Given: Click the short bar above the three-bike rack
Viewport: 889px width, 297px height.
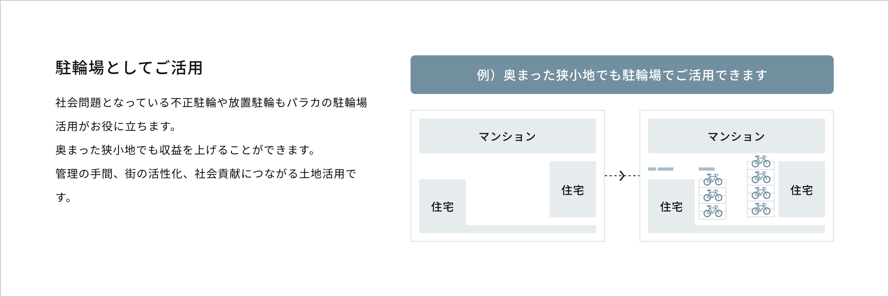Looking at the screenshot, I should pyautogui.click(x=706, y=169).
